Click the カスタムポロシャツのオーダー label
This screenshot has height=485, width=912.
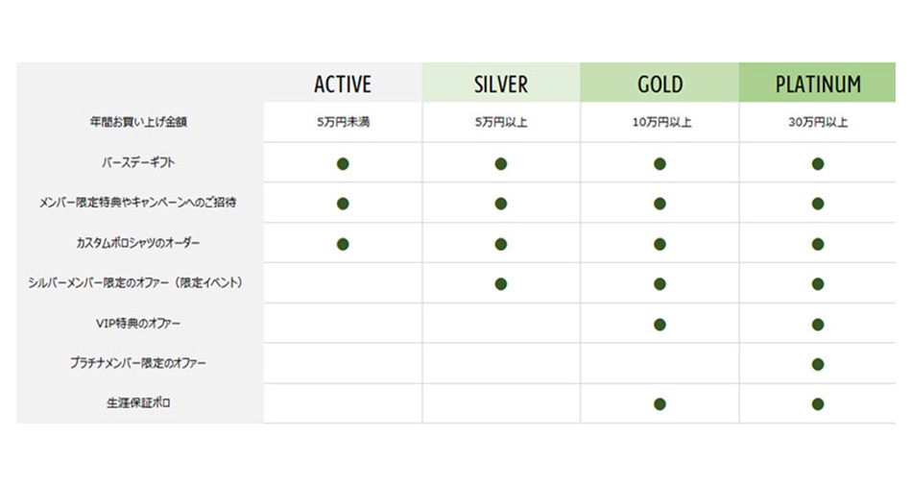coord(138,242)
